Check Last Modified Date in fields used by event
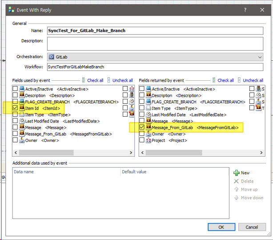Screen dimensions: 273x240 tap(15, 121)
